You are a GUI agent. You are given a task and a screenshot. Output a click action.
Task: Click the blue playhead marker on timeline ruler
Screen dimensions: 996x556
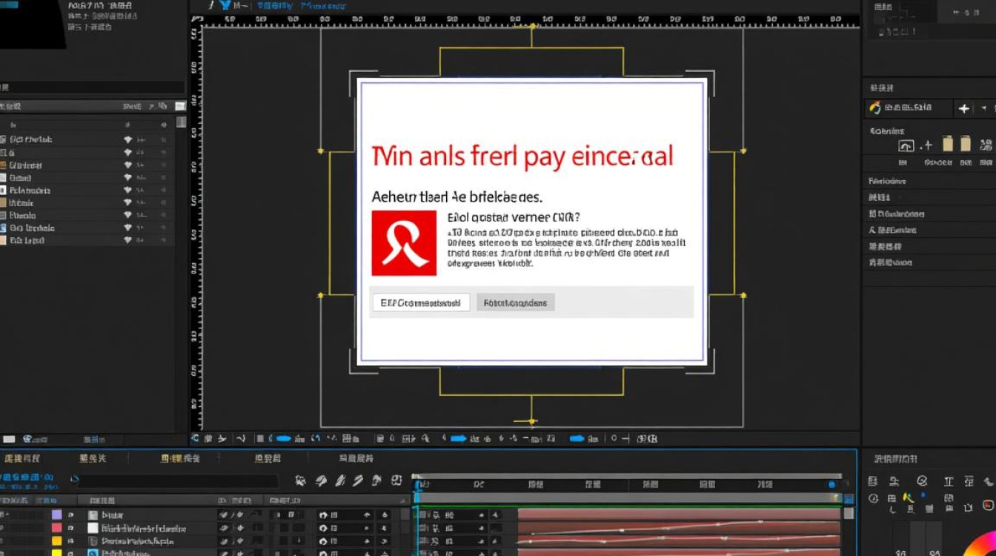tap(418, 484)
